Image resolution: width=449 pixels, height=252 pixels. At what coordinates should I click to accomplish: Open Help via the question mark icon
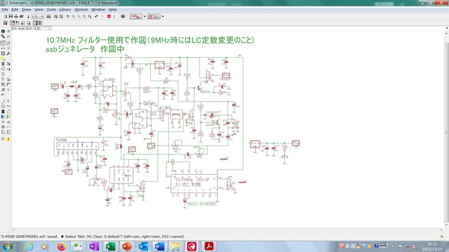tap(123, 16)
